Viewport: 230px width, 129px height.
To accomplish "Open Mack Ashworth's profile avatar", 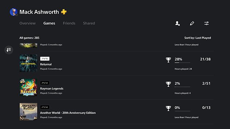I will (14, 12).
